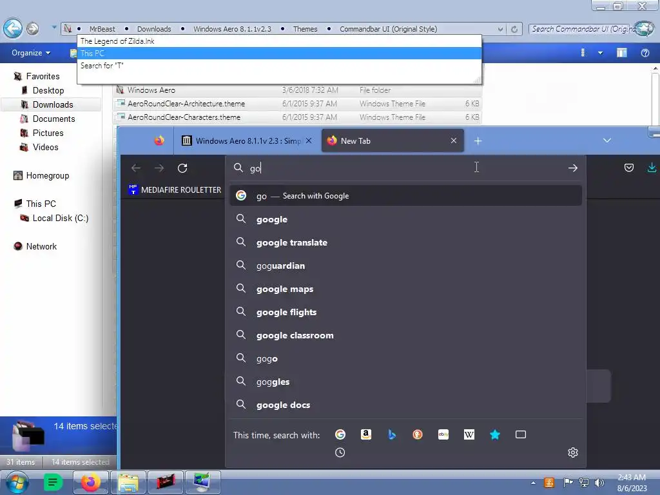Viewport: 660px width, 495px height.
Task: Choose the 'google translate' suggestion
Action: coord(406,242)
